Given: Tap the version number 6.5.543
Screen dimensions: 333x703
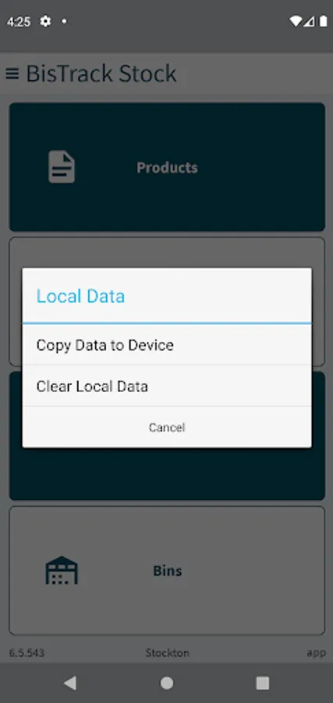Looking at the screenshot, I should tap(27, 653).
